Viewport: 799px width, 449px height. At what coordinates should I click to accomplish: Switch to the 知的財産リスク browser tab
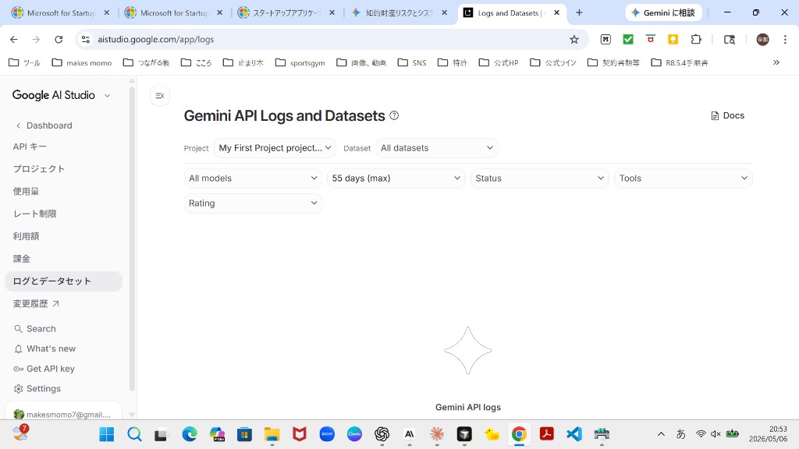399,12
